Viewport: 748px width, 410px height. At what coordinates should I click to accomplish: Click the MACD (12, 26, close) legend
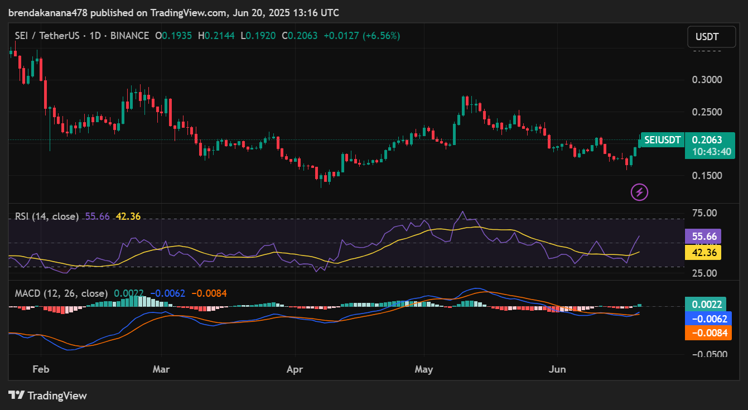[x=61, y=293]
